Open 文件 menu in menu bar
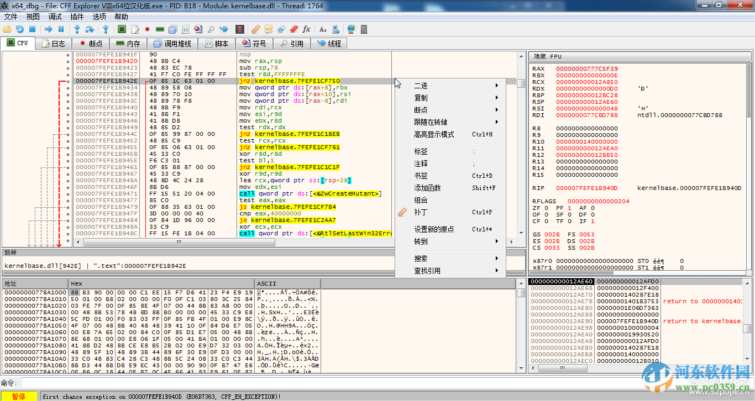 11,17
